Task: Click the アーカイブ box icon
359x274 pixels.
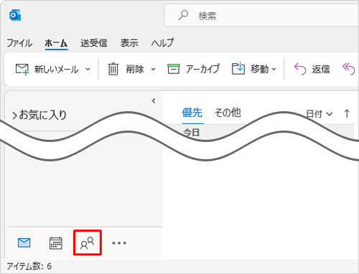Action: [x=174, y=69]
